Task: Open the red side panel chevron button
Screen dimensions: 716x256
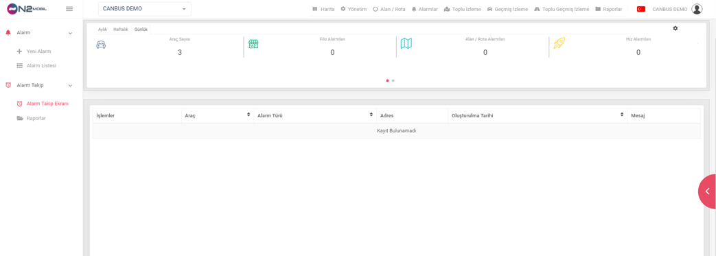Action: tap(707, 191)
